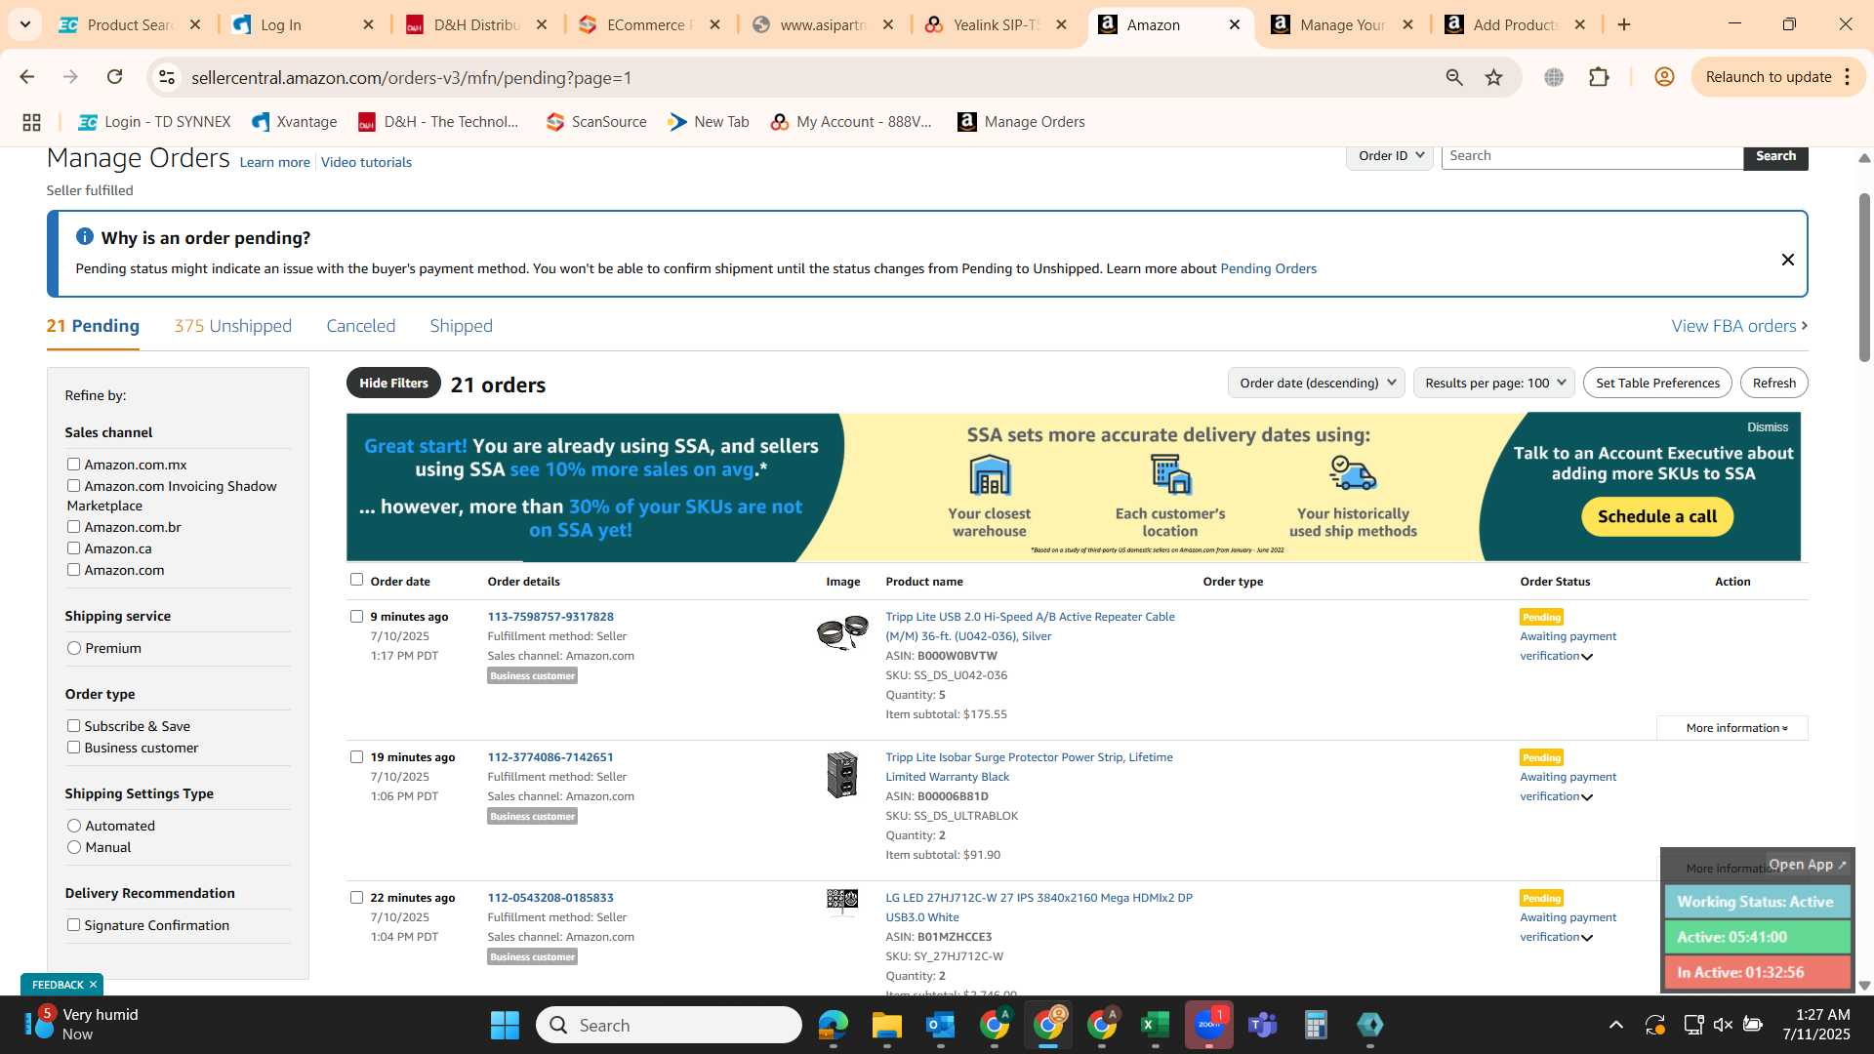
Task: Open the Video tutorials link
Action: [x=366, y=162]
